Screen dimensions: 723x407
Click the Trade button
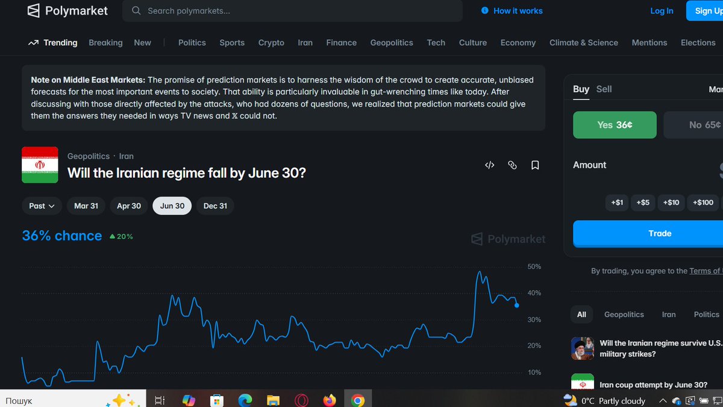[648, 233]
